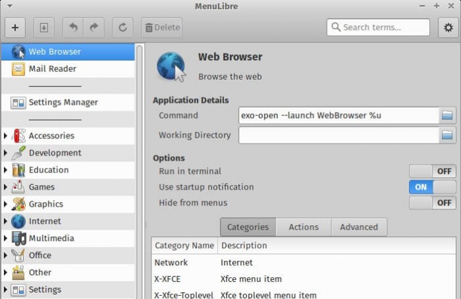
Task: Select Mail Reader label in sidebar
Action: pyautogui.click(x=52, y=68)
